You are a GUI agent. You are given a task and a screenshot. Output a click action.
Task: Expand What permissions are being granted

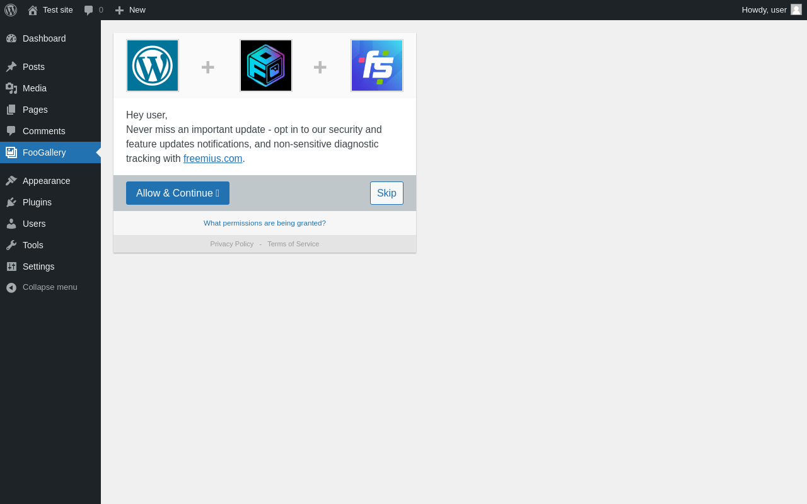pos(265,223)
